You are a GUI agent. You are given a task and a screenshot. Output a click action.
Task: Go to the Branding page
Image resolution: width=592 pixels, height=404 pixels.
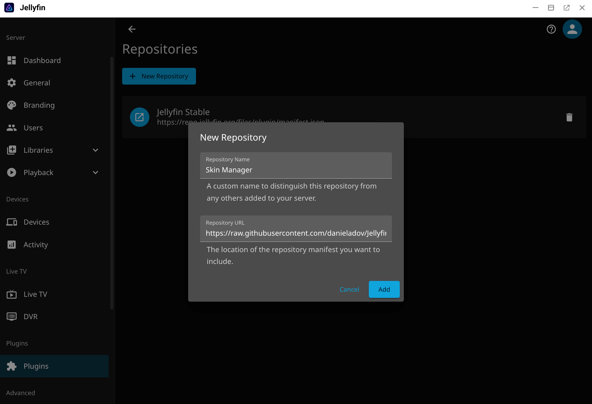click(54, 105)
